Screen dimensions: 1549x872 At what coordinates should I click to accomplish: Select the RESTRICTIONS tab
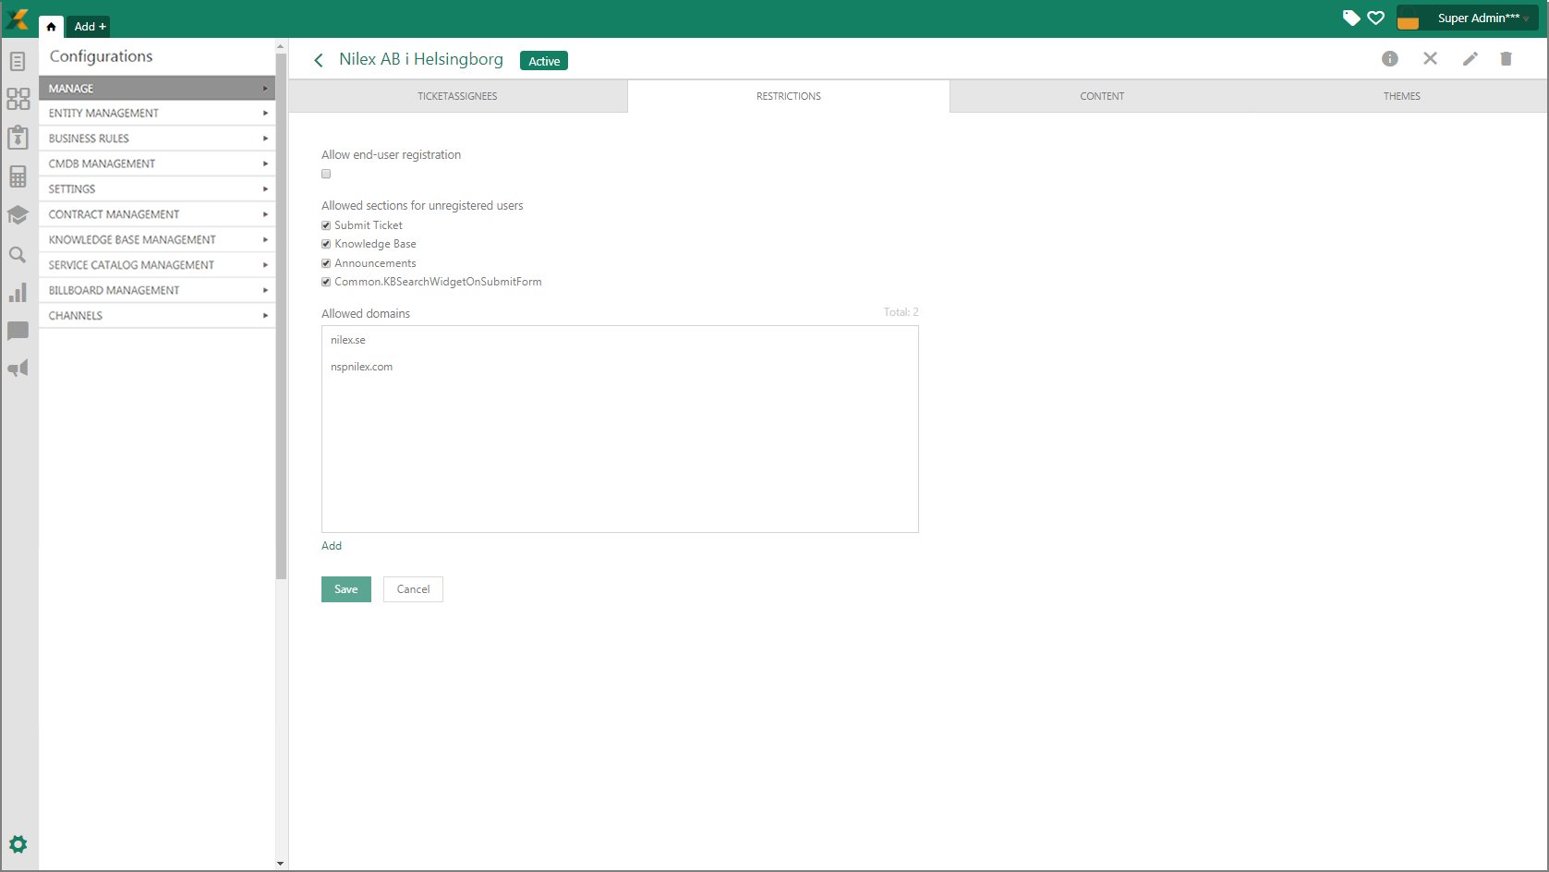(789, 96)
